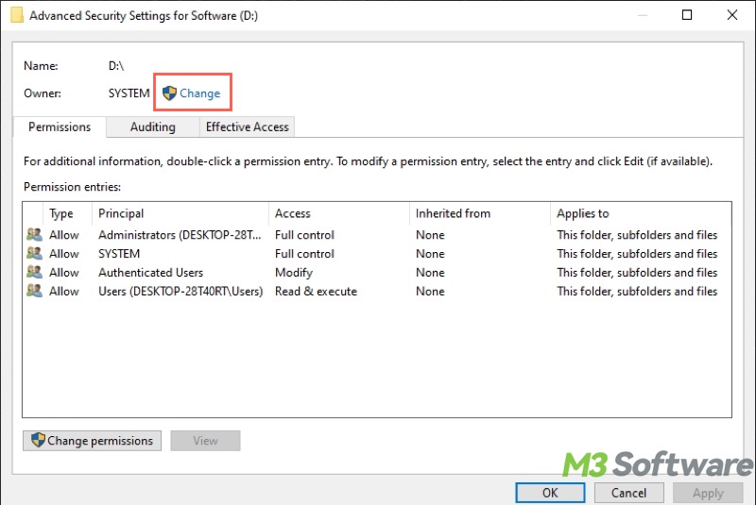The image size is (756, 505).
Task: Click the greyed-out View button
Action: tap(205, 441)
